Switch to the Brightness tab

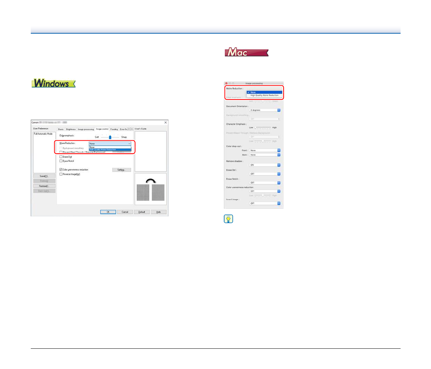coord(71,129)
